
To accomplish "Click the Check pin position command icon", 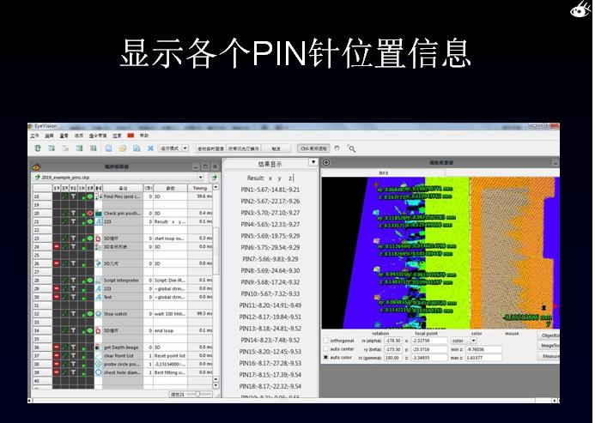I will [x=98, y=213].
